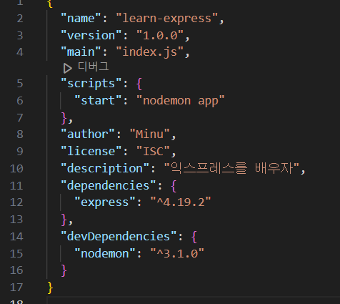Screen dimensions: 340x304
Task: Click line number 11 in the gutter
Action: [16, 186]
